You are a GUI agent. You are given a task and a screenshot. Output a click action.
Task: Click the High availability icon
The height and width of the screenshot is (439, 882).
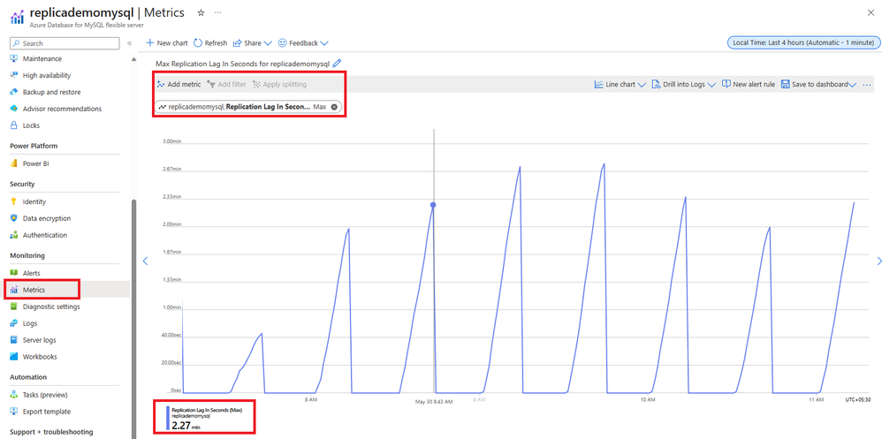pyautogui.click(x=14, y=75)
